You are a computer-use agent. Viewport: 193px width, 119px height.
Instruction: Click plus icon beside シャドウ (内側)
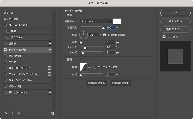point(50,49)
